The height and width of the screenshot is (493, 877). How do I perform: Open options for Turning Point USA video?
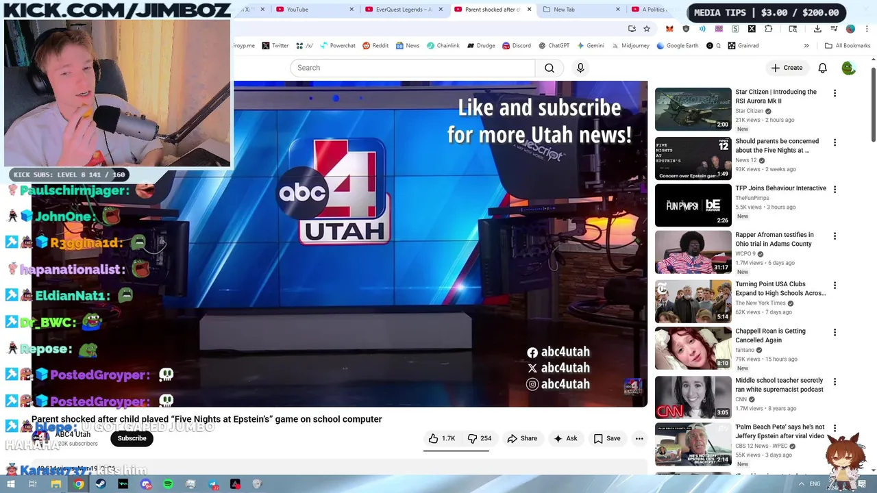[x=835, y=286]
